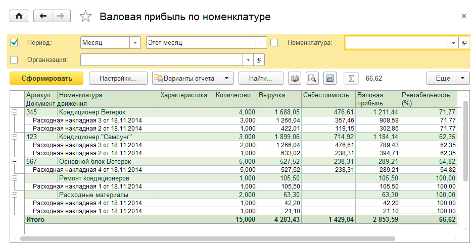This screenshot has width=475, height=250.
Task: Click the Сформировать button
Action: click(x=46, y=78)
